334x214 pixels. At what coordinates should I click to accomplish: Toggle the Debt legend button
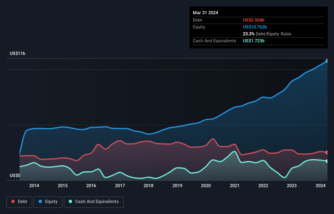point(19,202)
